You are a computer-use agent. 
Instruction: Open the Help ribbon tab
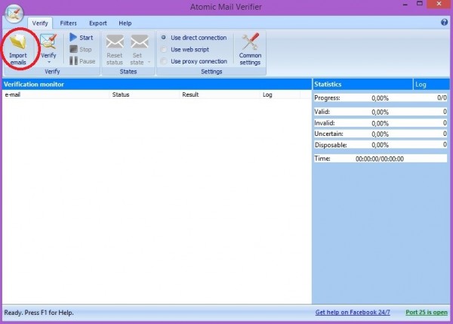tap(125, 23)
